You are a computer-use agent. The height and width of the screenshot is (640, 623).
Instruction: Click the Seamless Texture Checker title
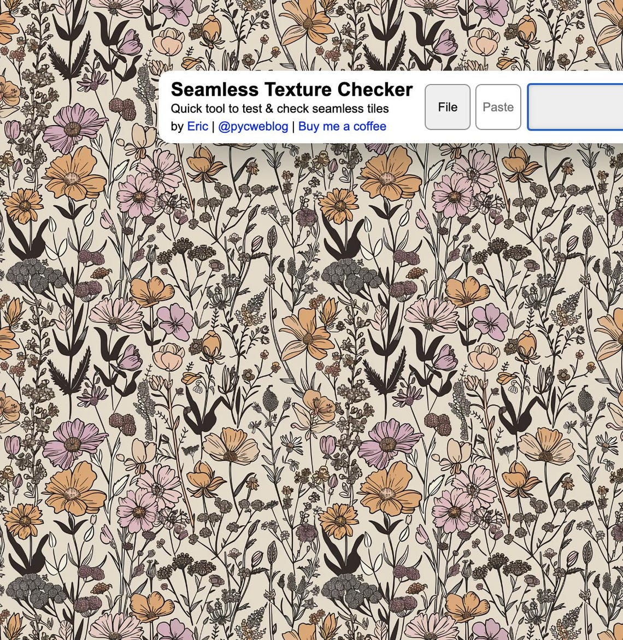tap(292, 89)
